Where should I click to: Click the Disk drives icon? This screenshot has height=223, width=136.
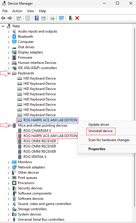14,47
